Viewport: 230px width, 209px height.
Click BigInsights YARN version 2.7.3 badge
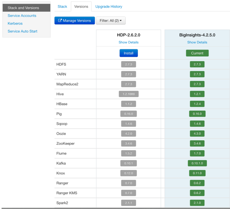point(197,74)
